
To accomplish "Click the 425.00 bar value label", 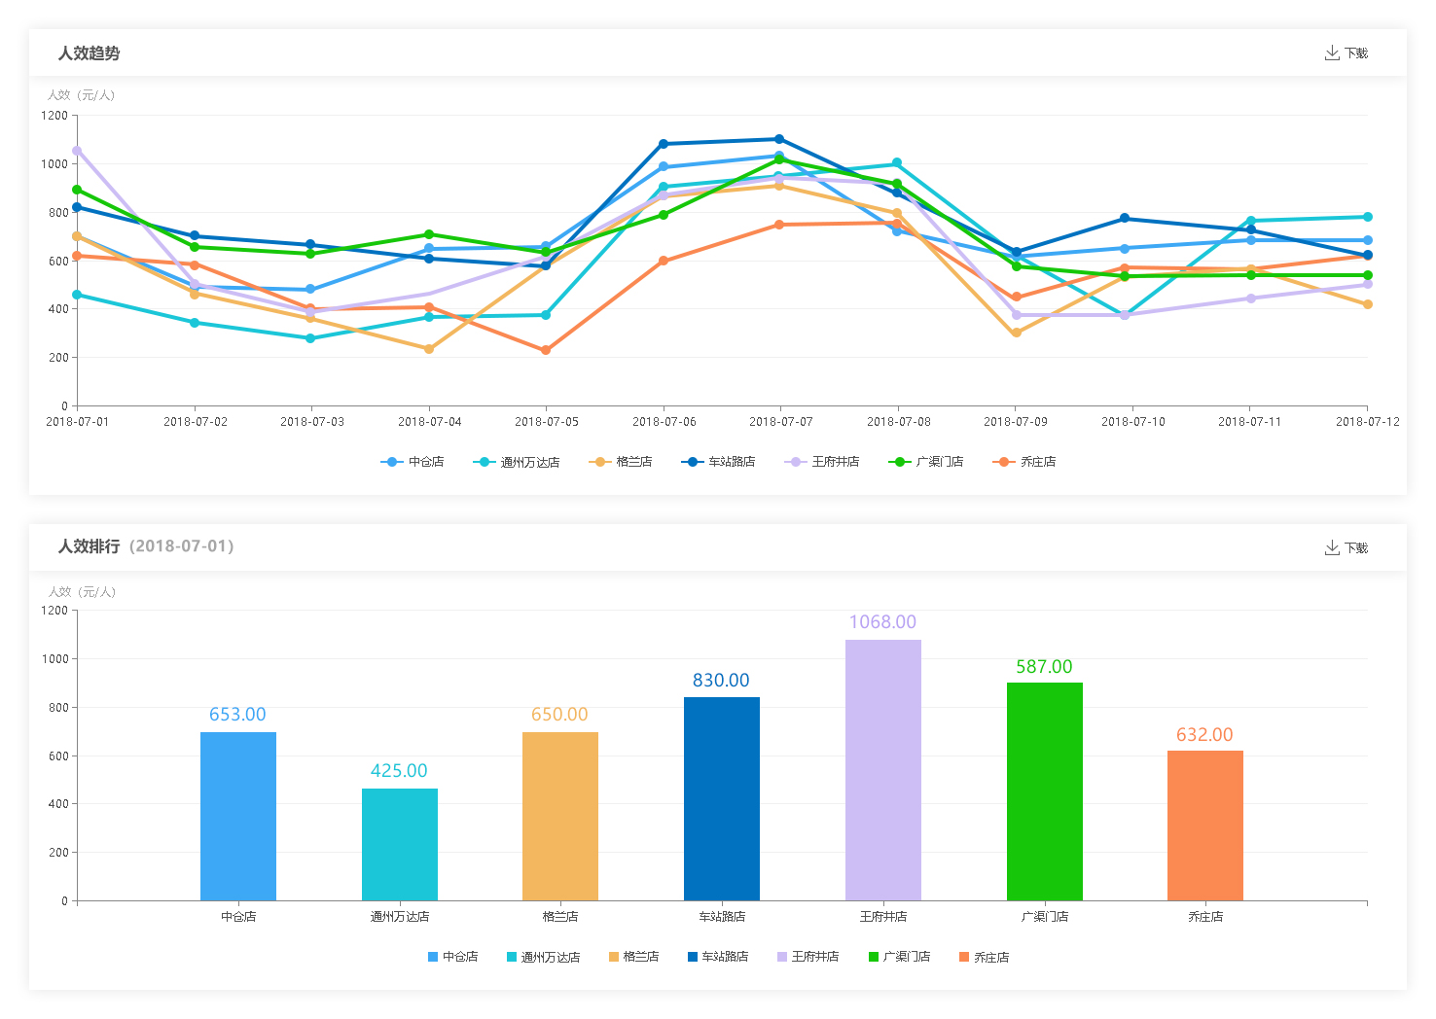I will pos(399,771).
